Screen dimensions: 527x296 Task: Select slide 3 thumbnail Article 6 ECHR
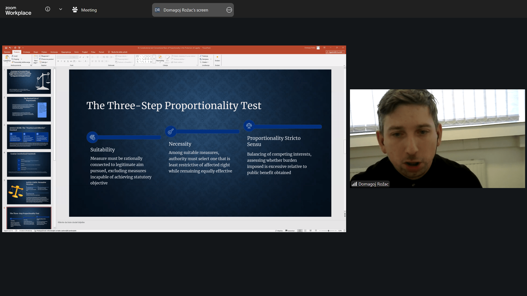(x=29, y=136)
